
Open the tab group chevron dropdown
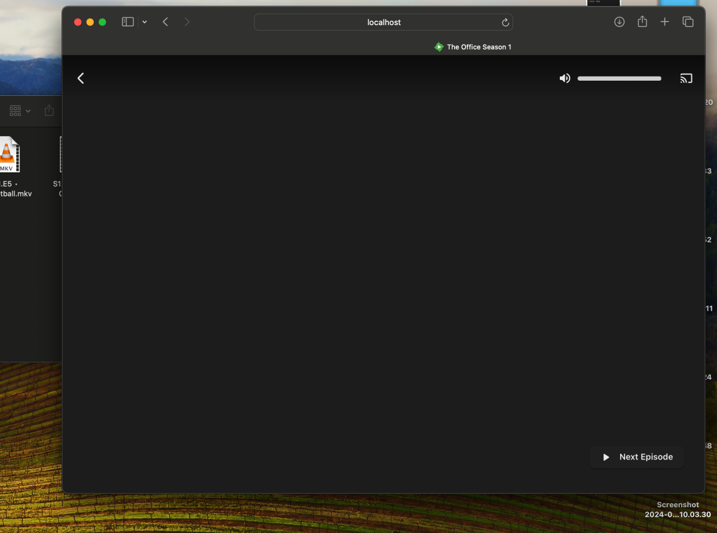[144, 22]
